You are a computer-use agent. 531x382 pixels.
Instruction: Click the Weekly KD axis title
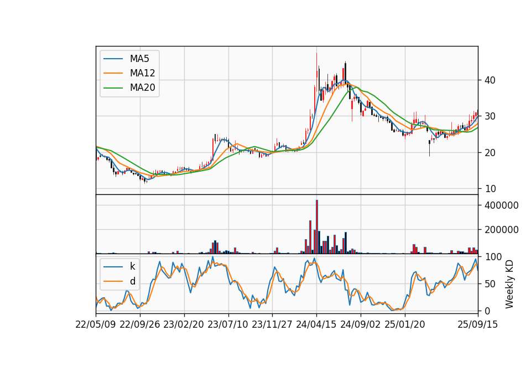pos(509,284)
